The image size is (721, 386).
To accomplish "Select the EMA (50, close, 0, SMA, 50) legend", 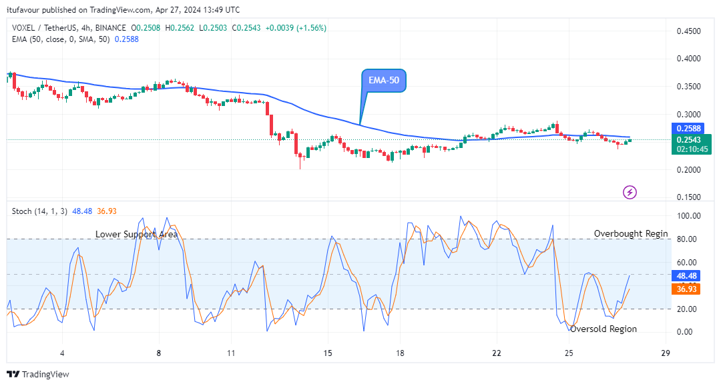I will [61, 39].
